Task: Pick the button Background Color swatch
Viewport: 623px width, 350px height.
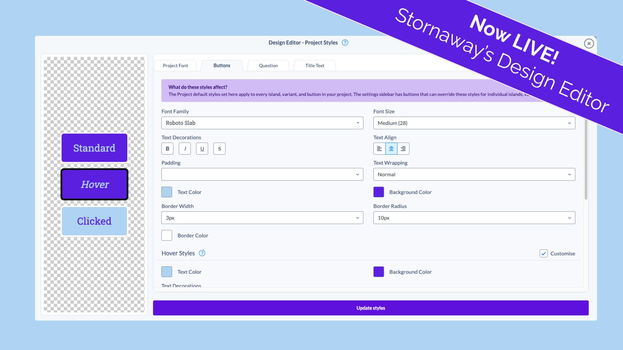Action: pyautogui.click(x=379, y=192)
